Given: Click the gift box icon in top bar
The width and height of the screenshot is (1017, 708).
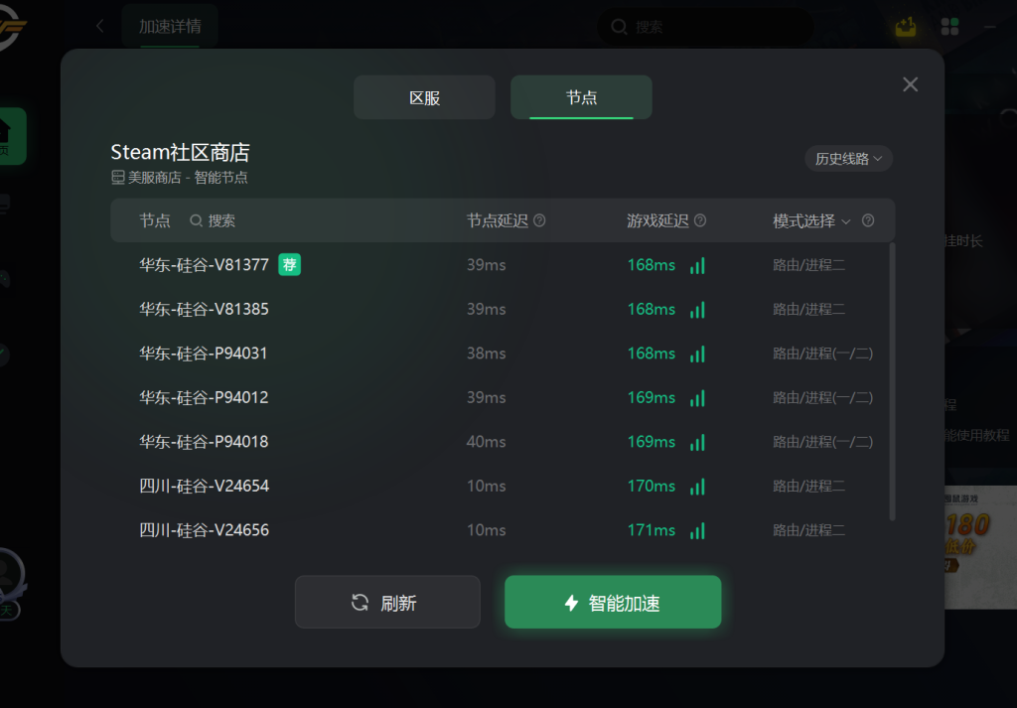Looking at the screenshot, I should click(x=906, y=27).
